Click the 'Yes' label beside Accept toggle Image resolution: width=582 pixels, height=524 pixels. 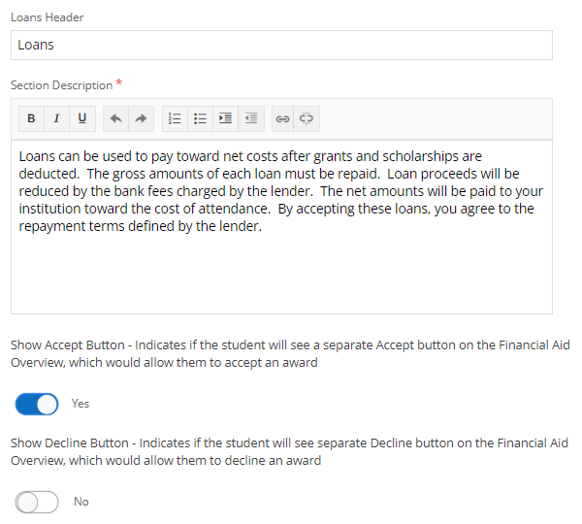pyautogui.click(x=81, y=404)
